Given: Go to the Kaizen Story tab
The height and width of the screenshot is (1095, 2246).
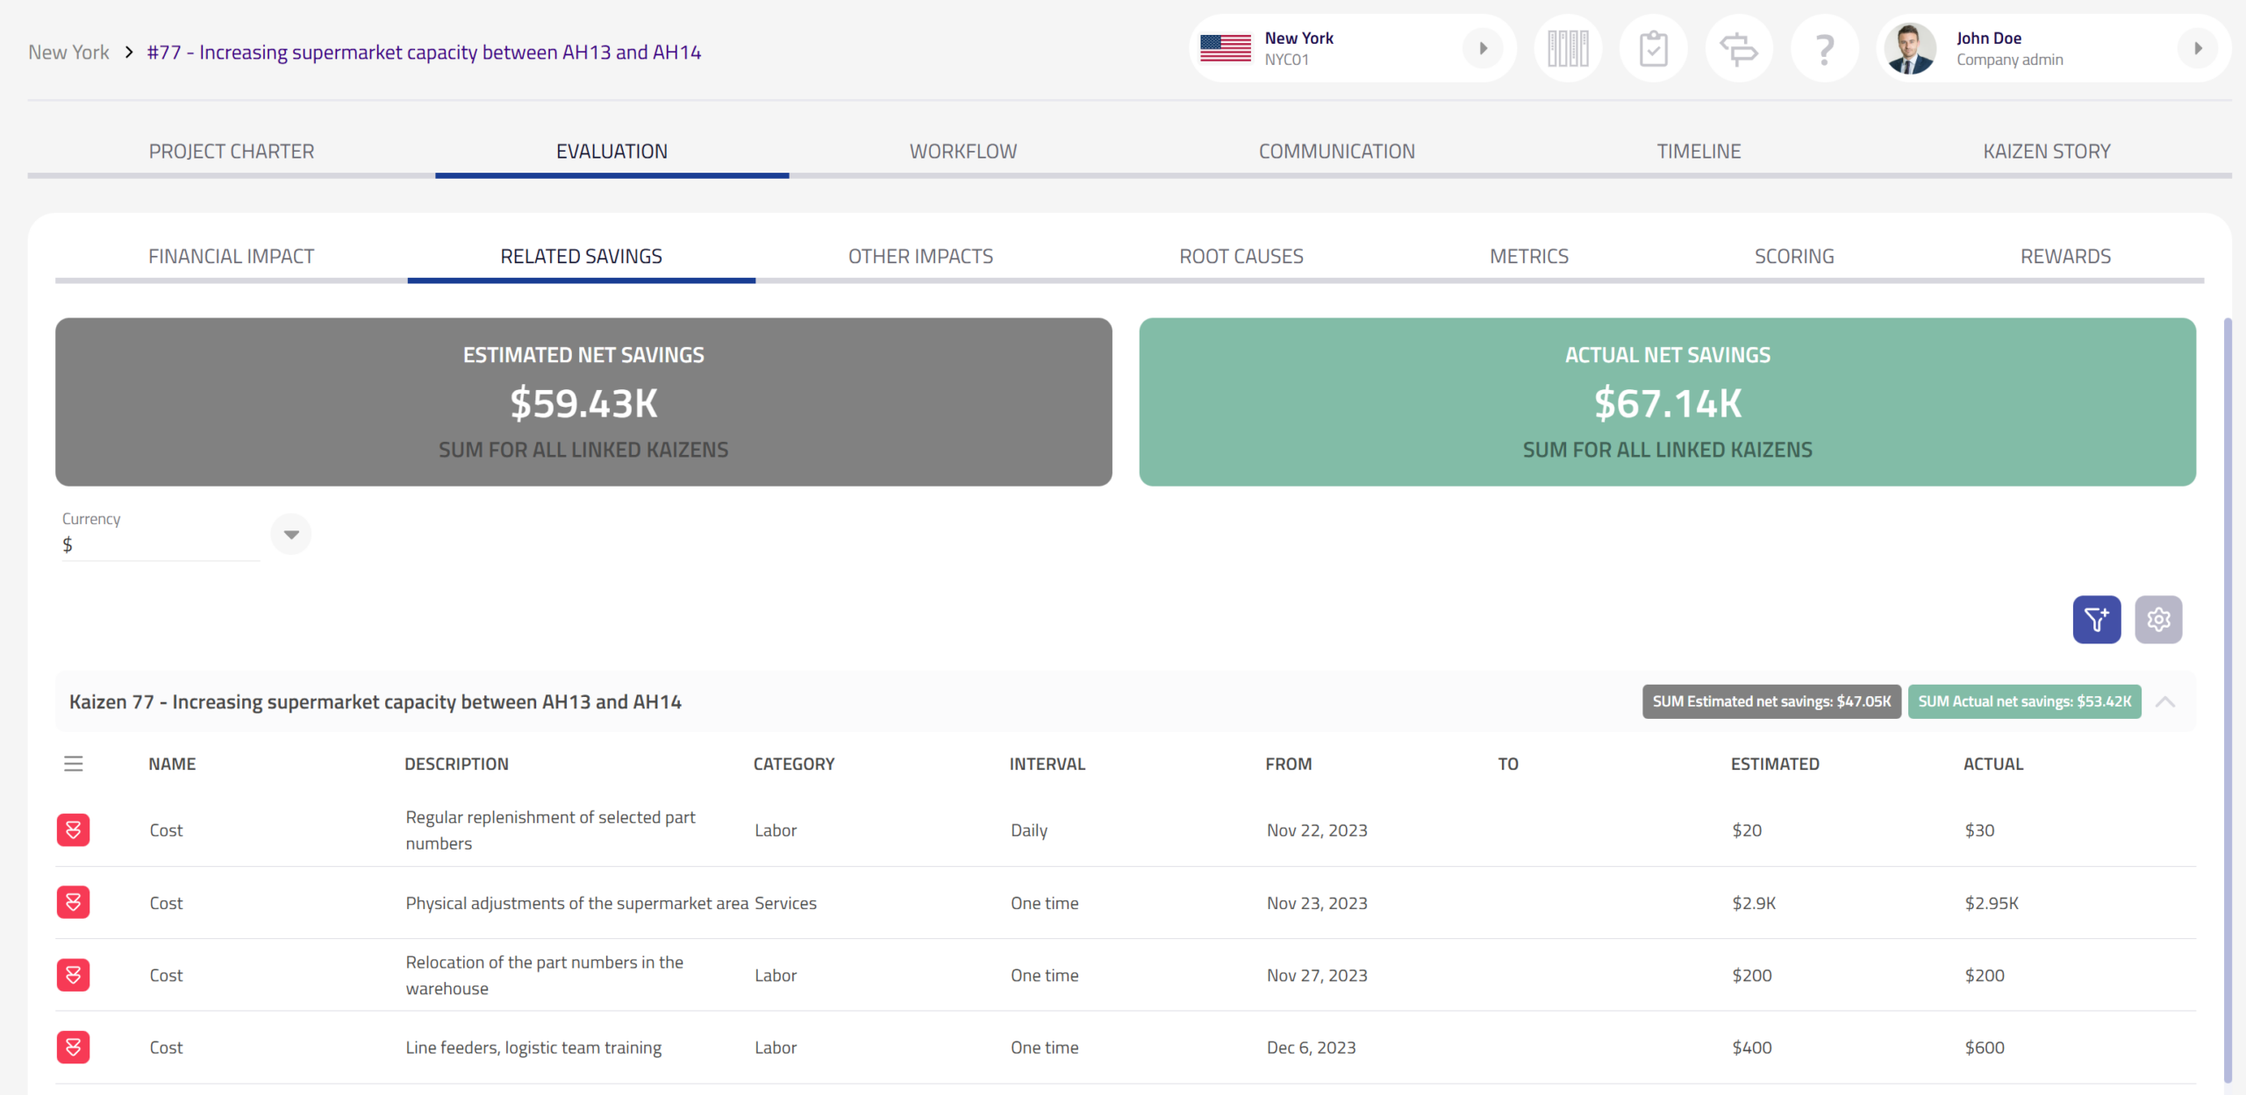Looking at the screenshot, I should (x=2046, y=151).
